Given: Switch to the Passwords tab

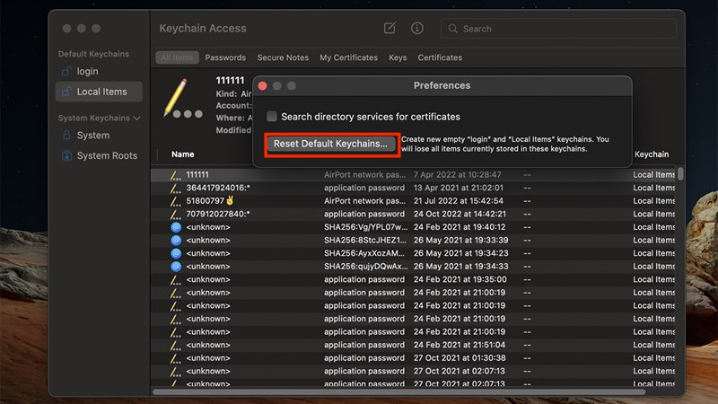Looking at the screenshot, I should 225,57.
